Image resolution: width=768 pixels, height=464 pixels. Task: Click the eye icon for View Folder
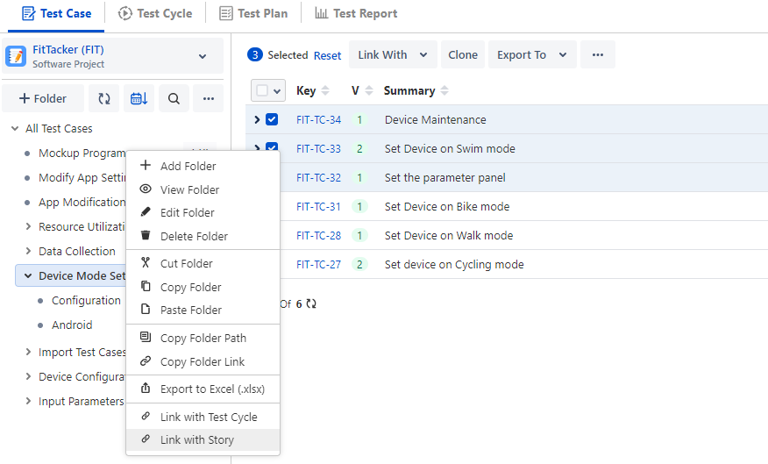point(146,189)
